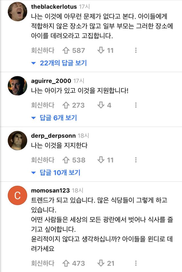Image resolution: width=182 pixels, height=272 pixels.
Task: Click 회신하다 under momosan123's comment
Action: [43, 263]
